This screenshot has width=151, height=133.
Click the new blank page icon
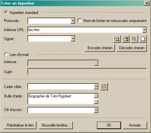click(143, 39)
